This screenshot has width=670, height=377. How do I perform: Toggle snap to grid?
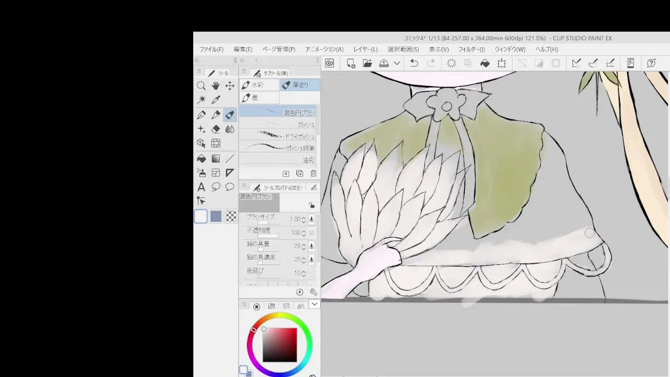[x=610, y=63]
